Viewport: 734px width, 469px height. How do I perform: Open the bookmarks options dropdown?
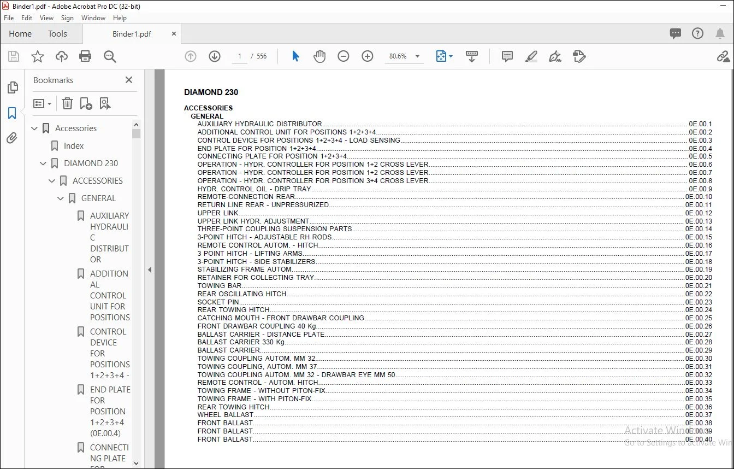42,103
